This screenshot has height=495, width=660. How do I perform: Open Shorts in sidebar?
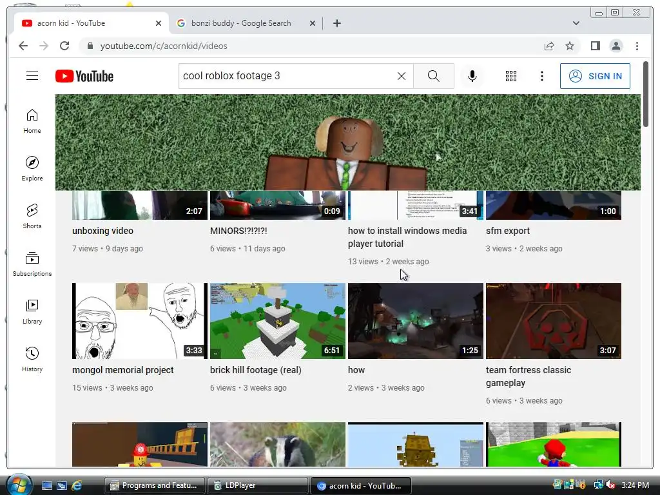point(32,217)
